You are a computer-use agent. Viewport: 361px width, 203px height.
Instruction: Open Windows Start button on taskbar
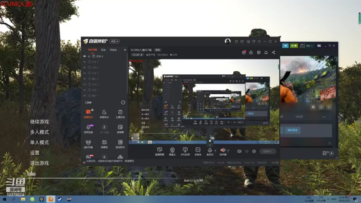point(4,199)
